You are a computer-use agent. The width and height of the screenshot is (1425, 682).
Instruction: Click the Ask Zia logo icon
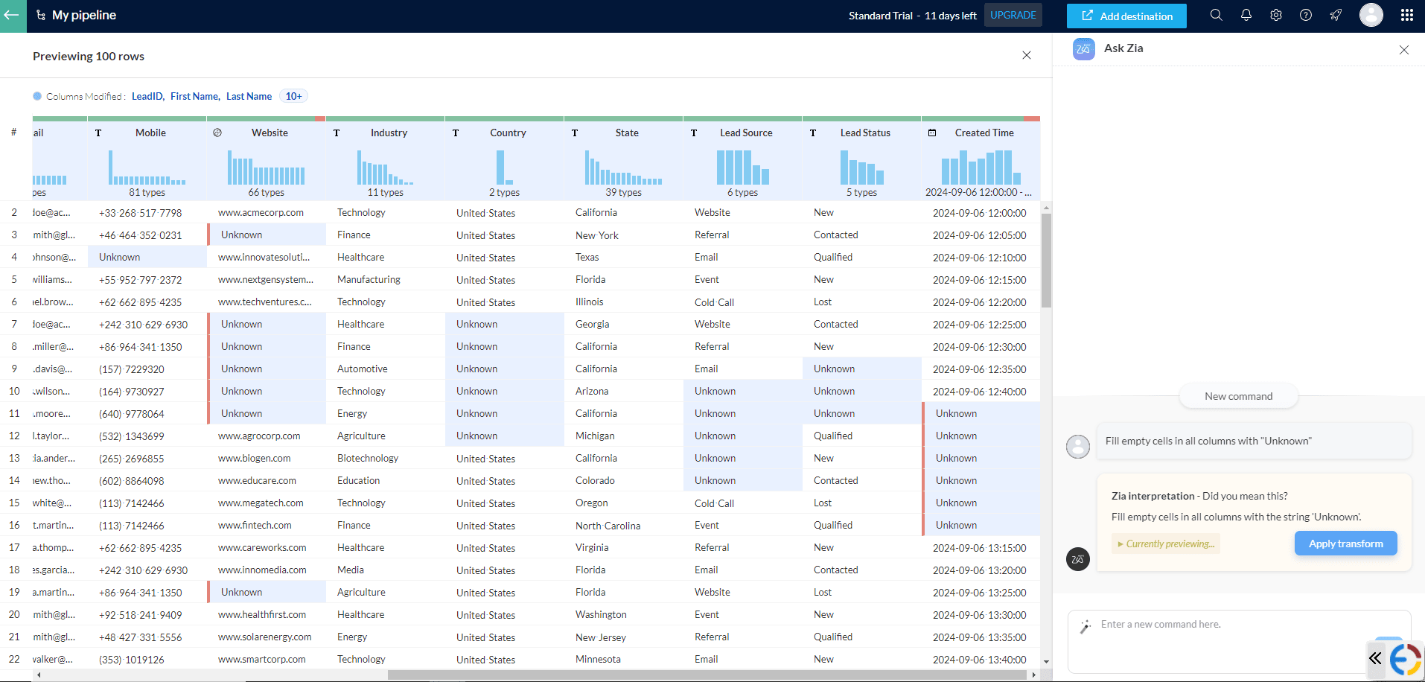click(1083, 49)
